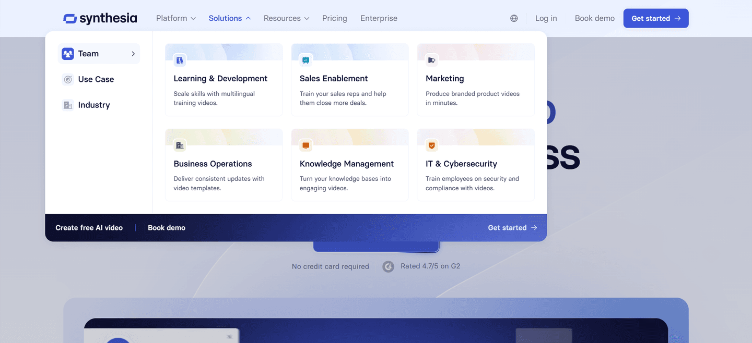Image resolution: width=752 pixels, height=343 pixels.
Task: Open the Pricing page
Action: click(x=335, y=18)
